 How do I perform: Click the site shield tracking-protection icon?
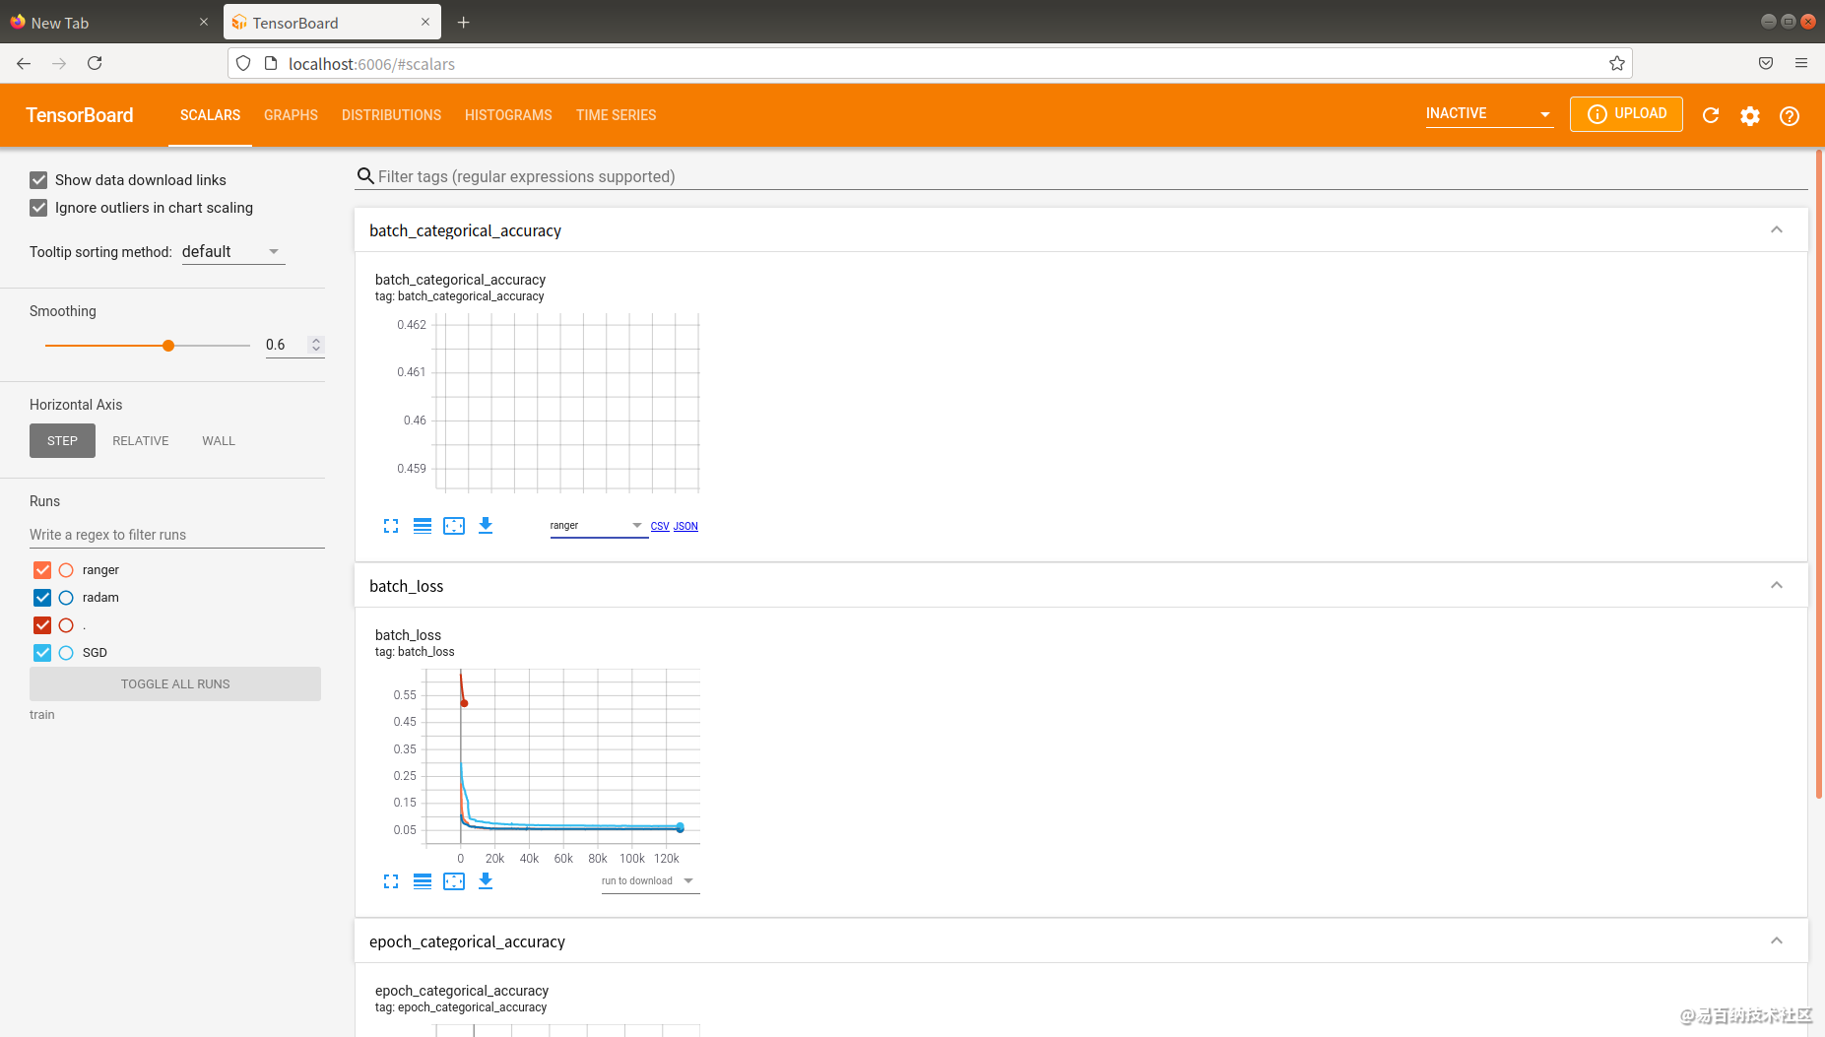click(x=243, y=63)
